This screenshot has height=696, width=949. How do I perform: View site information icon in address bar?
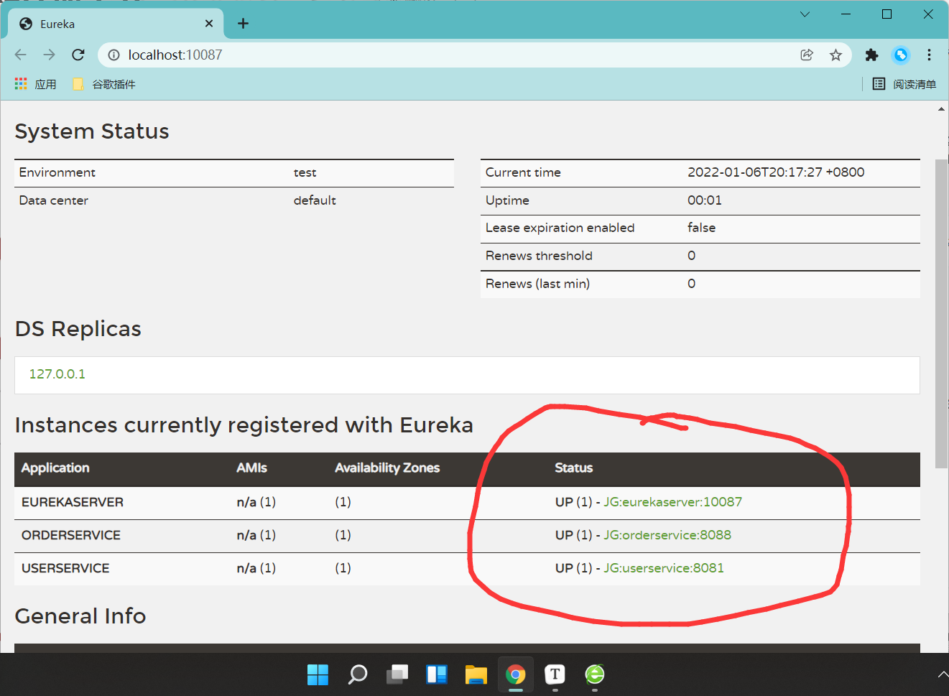(x=114, y=55)
